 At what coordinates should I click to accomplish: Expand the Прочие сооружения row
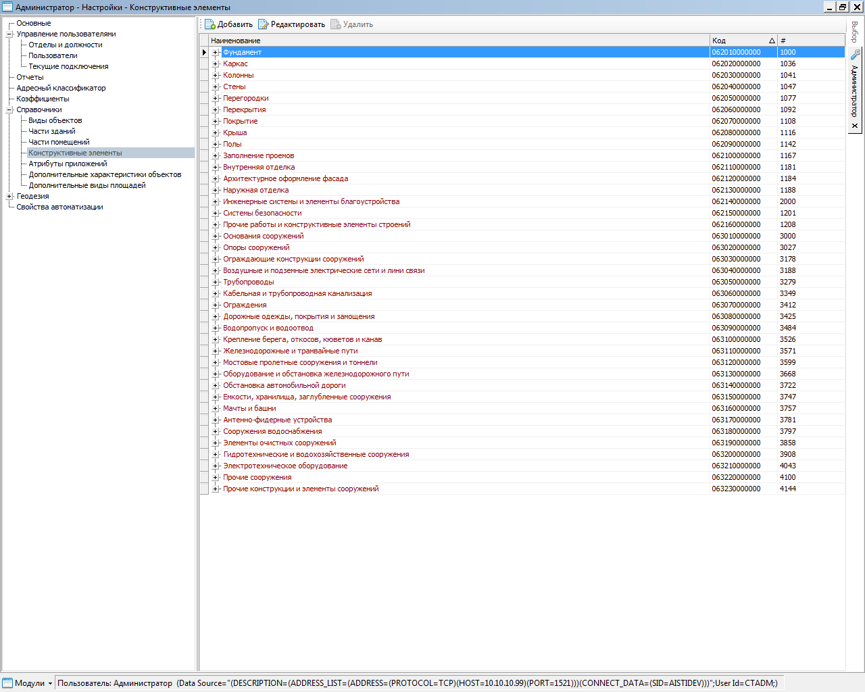coord(216,477)
